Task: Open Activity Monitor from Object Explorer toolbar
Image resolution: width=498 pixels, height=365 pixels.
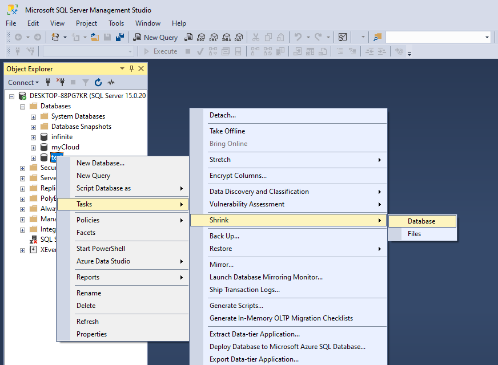Action: click(x=111, y=83)
